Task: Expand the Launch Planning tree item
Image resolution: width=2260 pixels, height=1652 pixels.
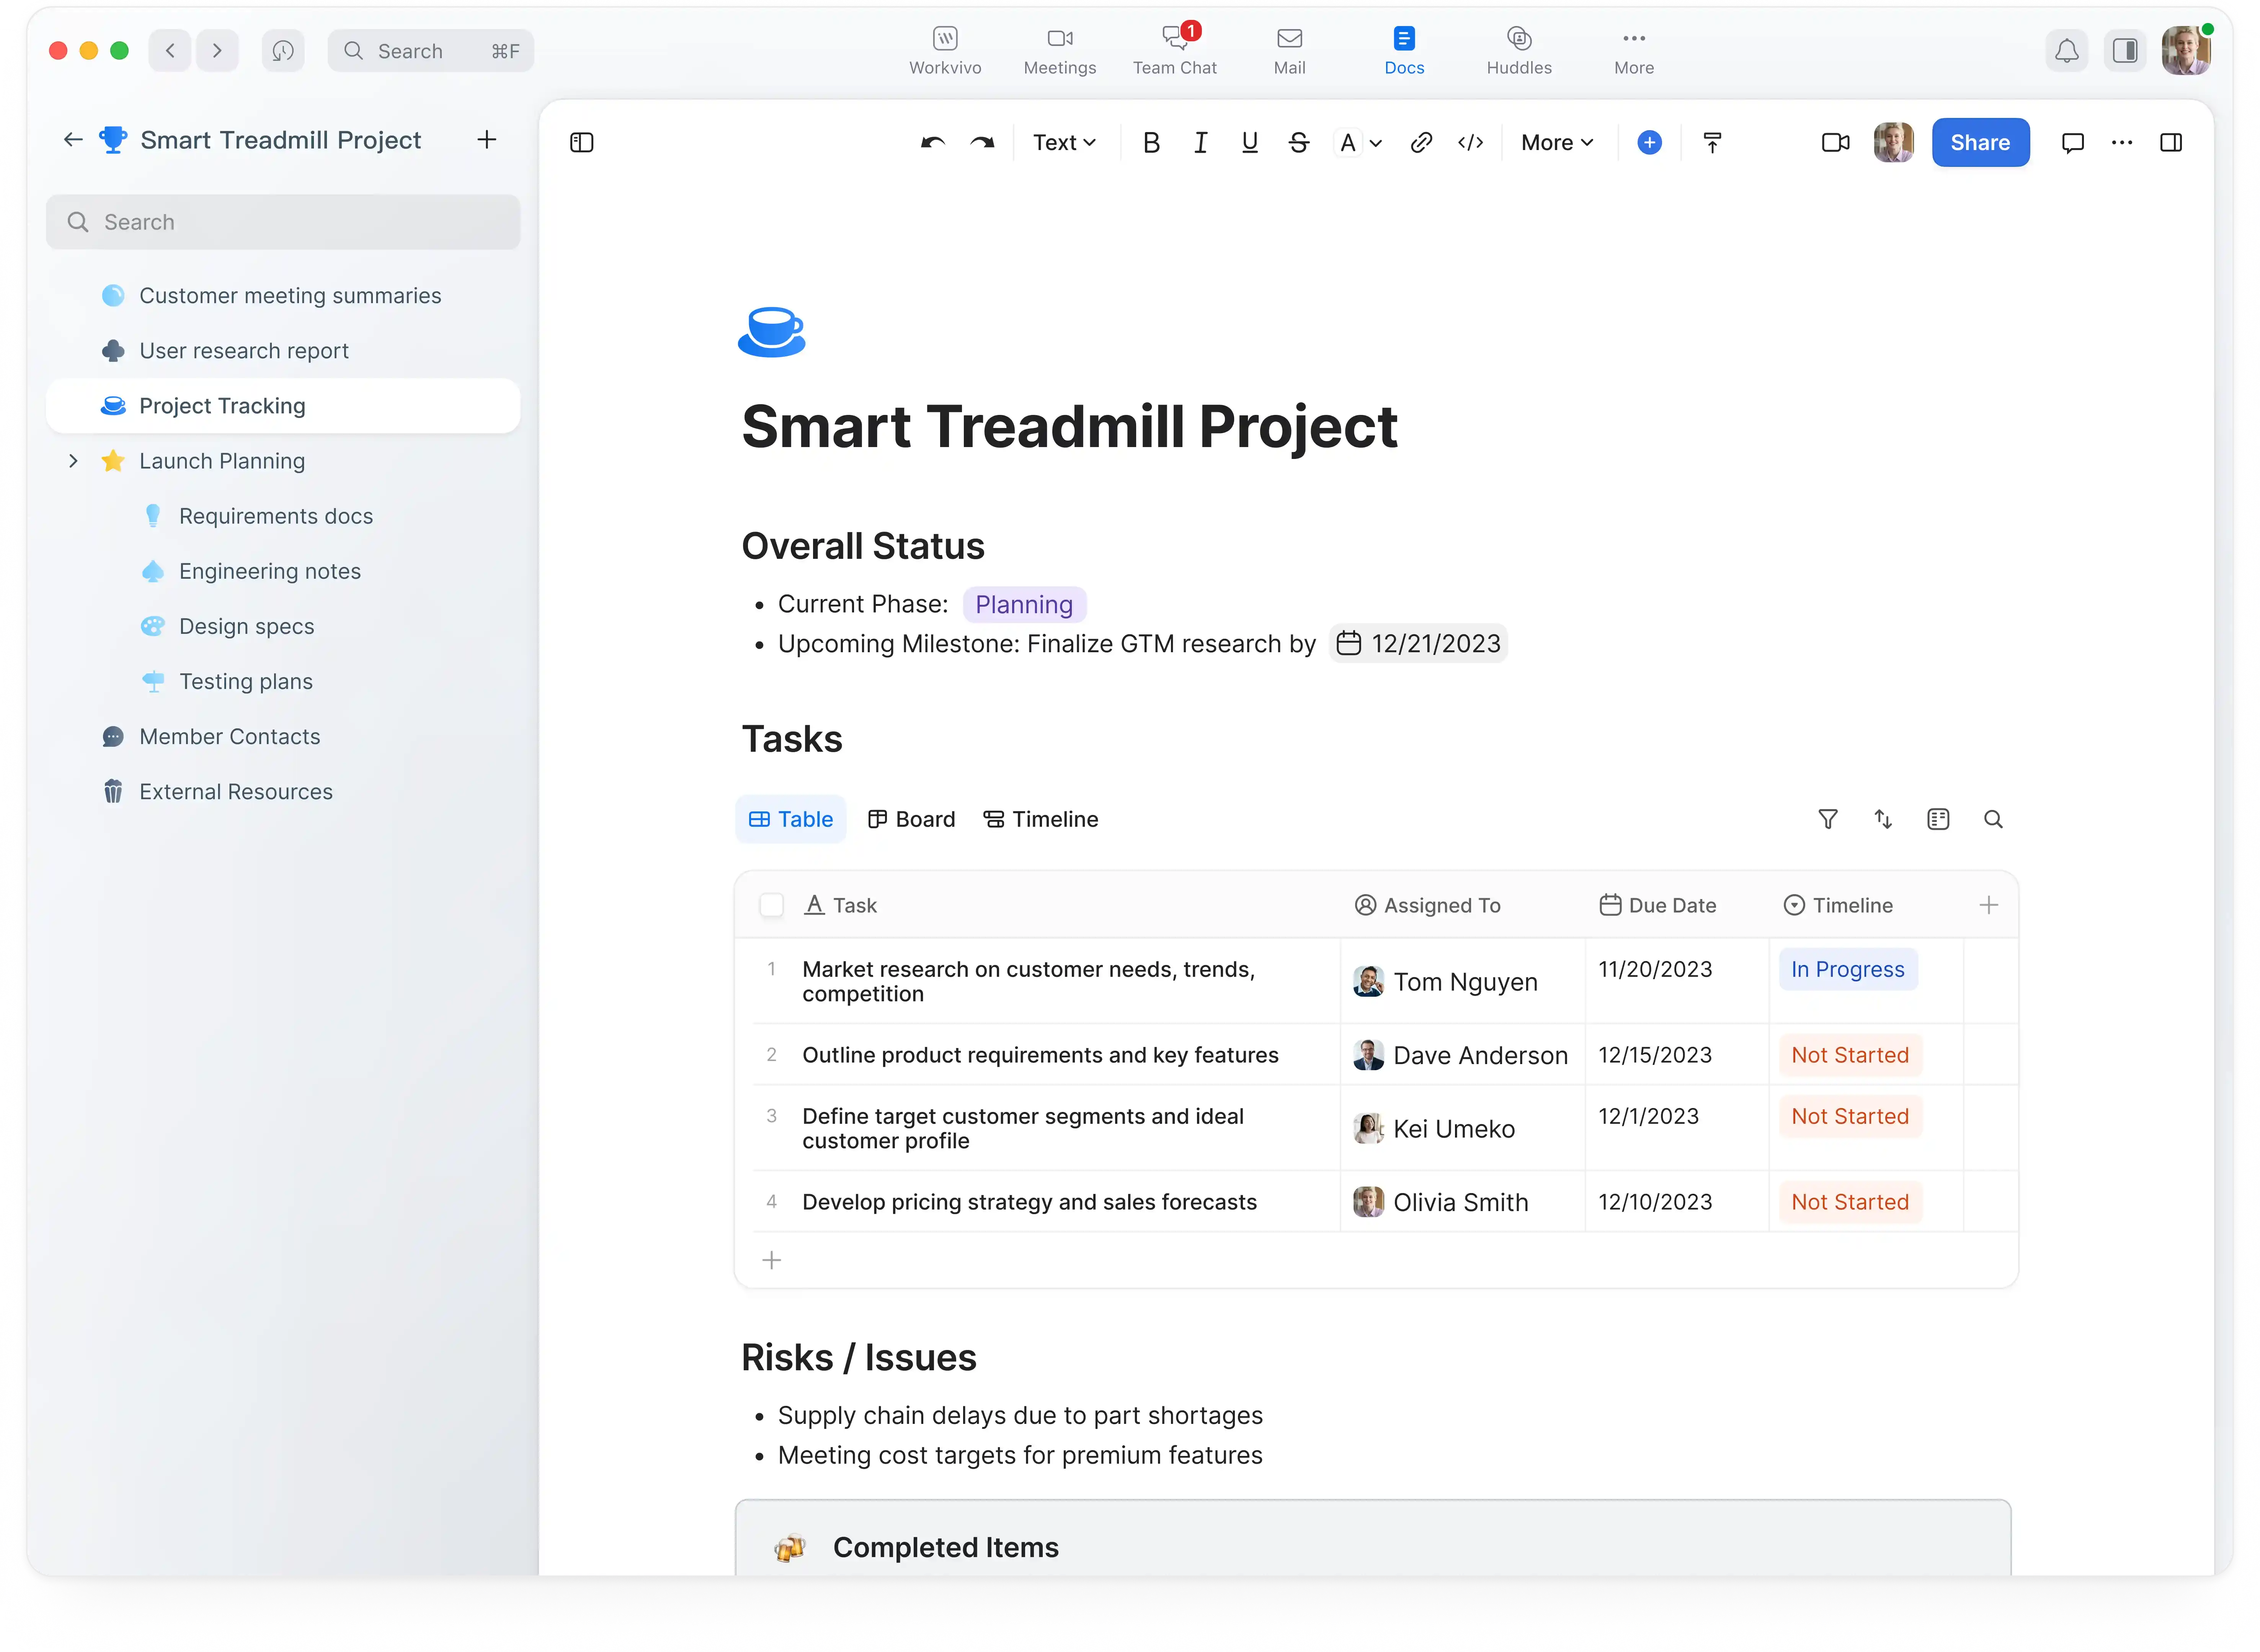Action: point(73,461)
